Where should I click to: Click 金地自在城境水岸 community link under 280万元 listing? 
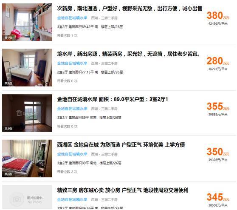click(x=72, y=63)
